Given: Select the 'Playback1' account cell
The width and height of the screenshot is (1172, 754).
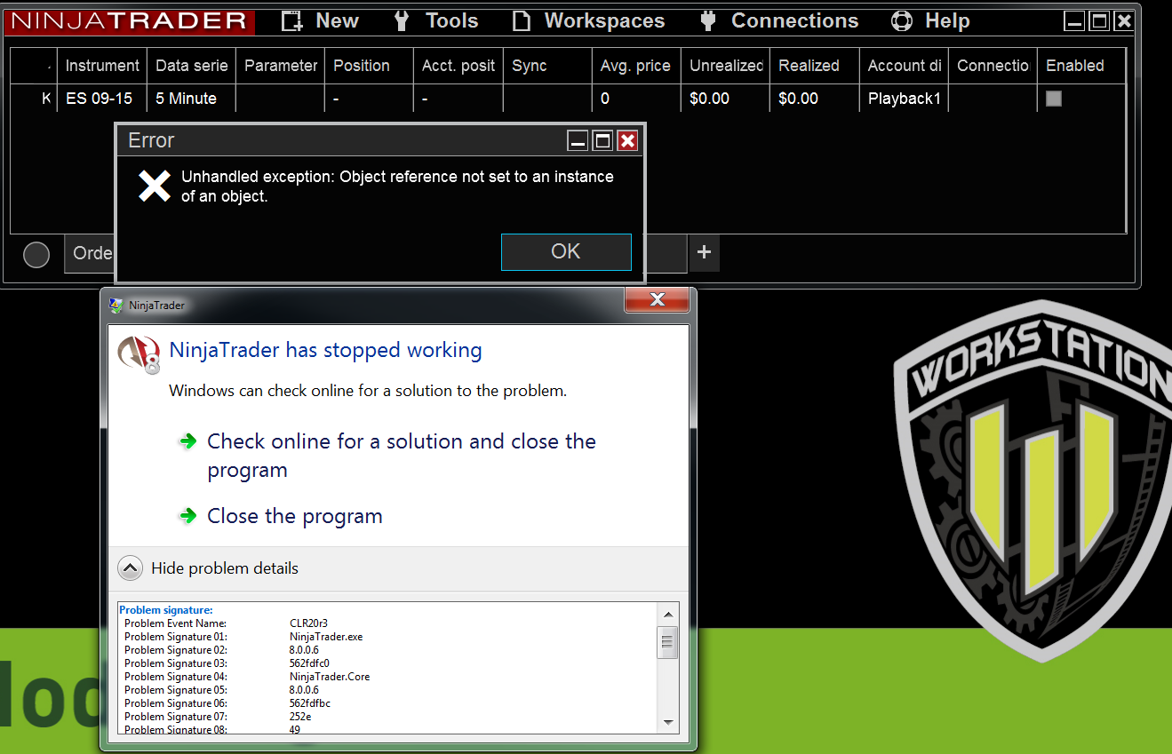Looking at the screenshot, I should [x=905, y=99].
